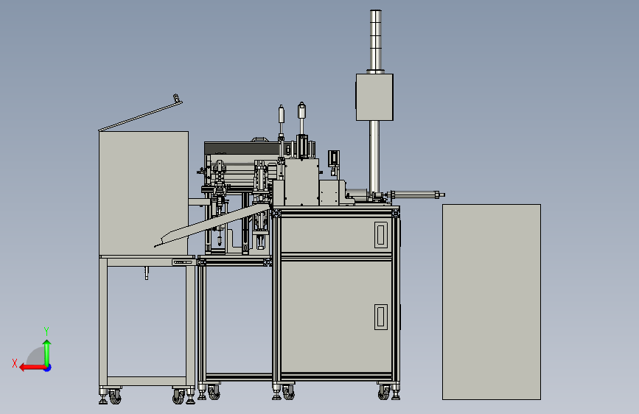Select the signal tower light atop the pole

click(376, 40)
